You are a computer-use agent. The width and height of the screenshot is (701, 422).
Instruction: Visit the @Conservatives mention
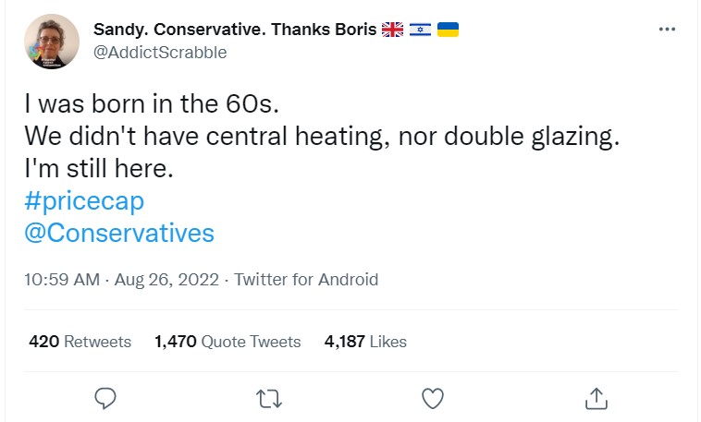pos(119,233)
